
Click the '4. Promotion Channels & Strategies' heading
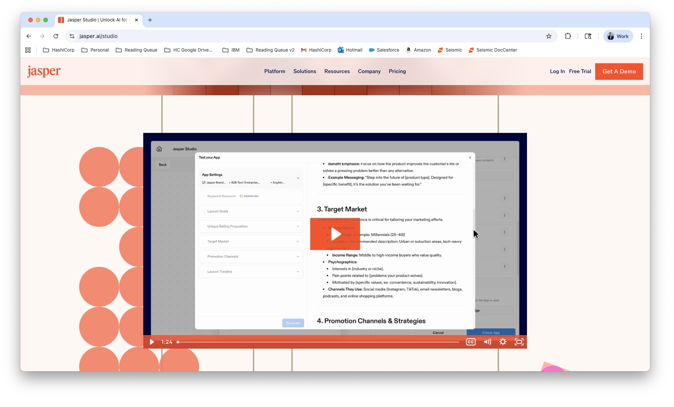(371, 321)
